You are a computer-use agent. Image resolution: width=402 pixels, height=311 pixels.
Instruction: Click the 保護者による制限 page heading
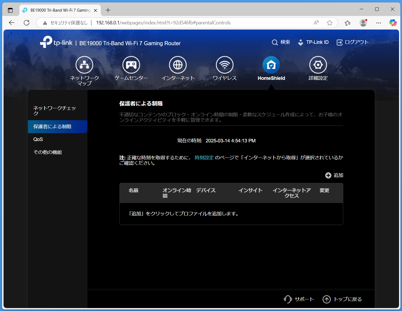[141, 104]
